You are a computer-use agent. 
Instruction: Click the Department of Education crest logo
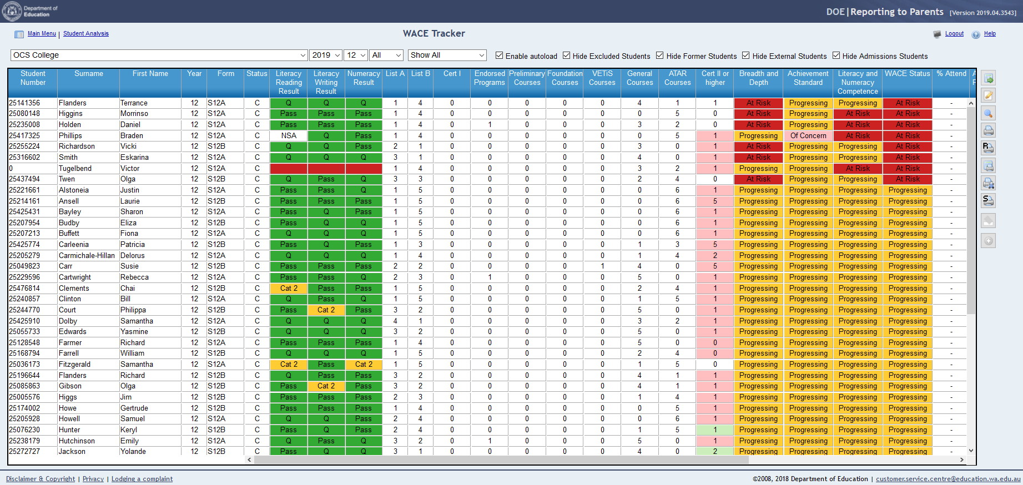pos(12,11)
